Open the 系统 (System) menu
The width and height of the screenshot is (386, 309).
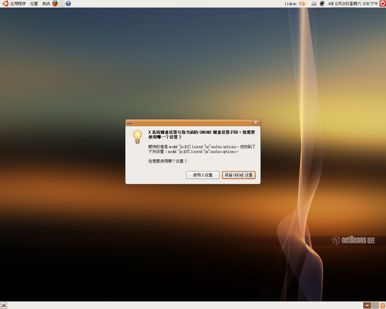pos(46,4)
